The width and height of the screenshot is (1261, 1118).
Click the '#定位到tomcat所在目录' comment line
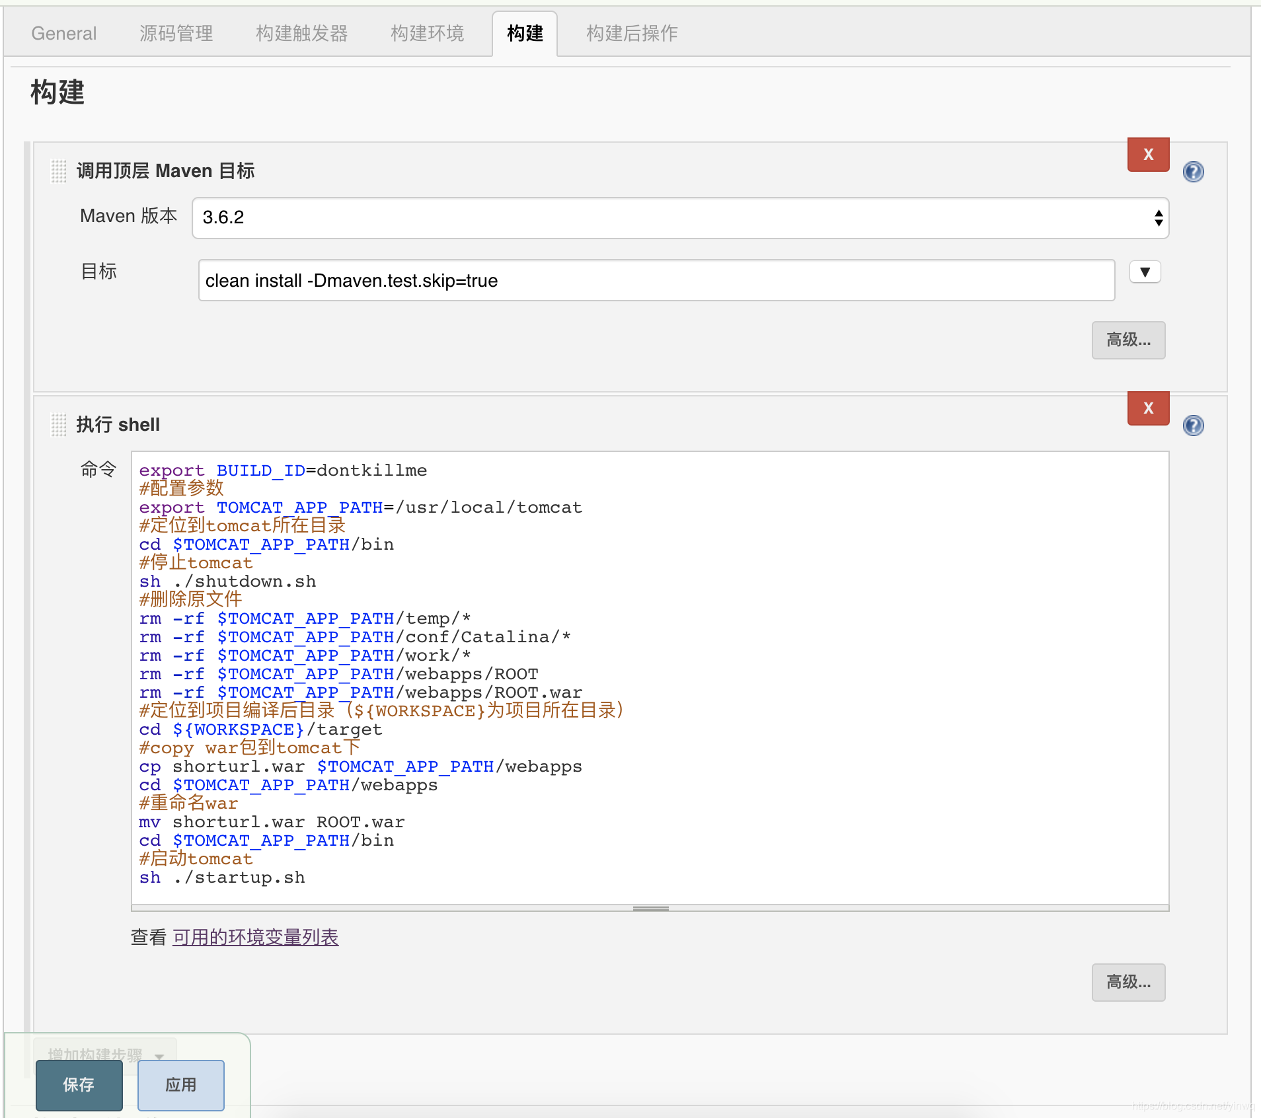pyautogui.click(x=242, y=526)
